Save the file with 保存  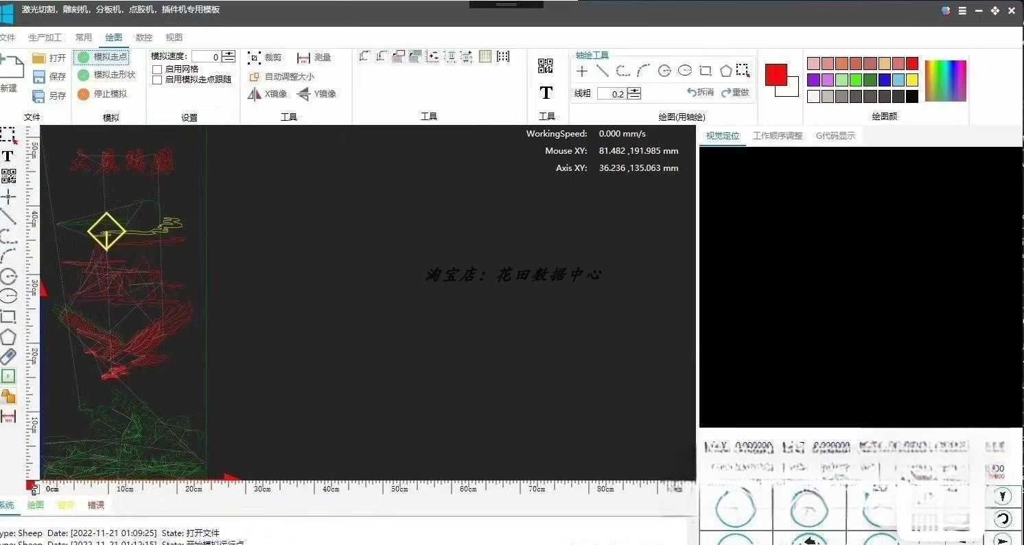point(49,77)
